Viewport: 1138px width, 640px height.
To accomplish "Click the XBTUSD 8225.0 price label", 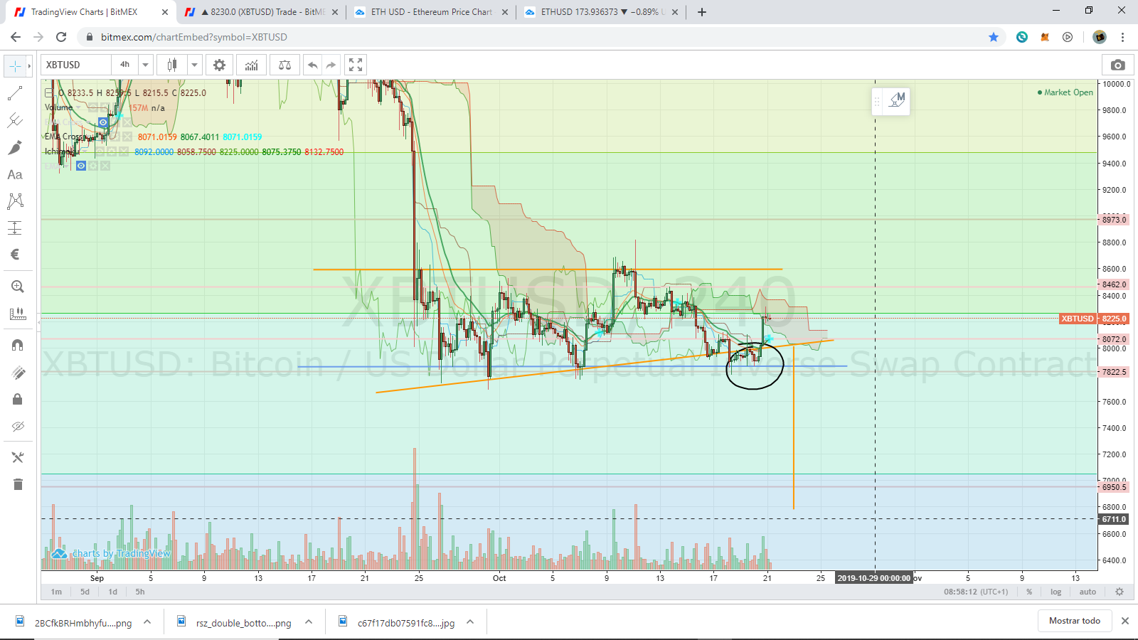I will 1095,319.
